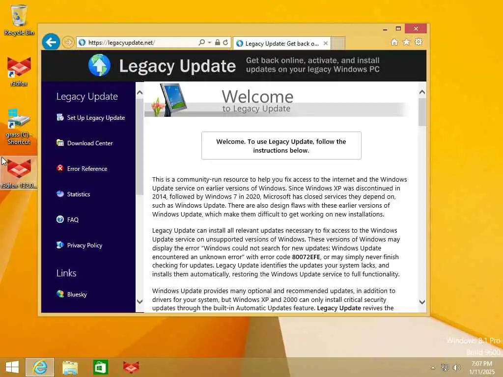Open Favorites with the star icon
Screen dimensions: 503x377
pyautogui.click(x=406, y=42)
